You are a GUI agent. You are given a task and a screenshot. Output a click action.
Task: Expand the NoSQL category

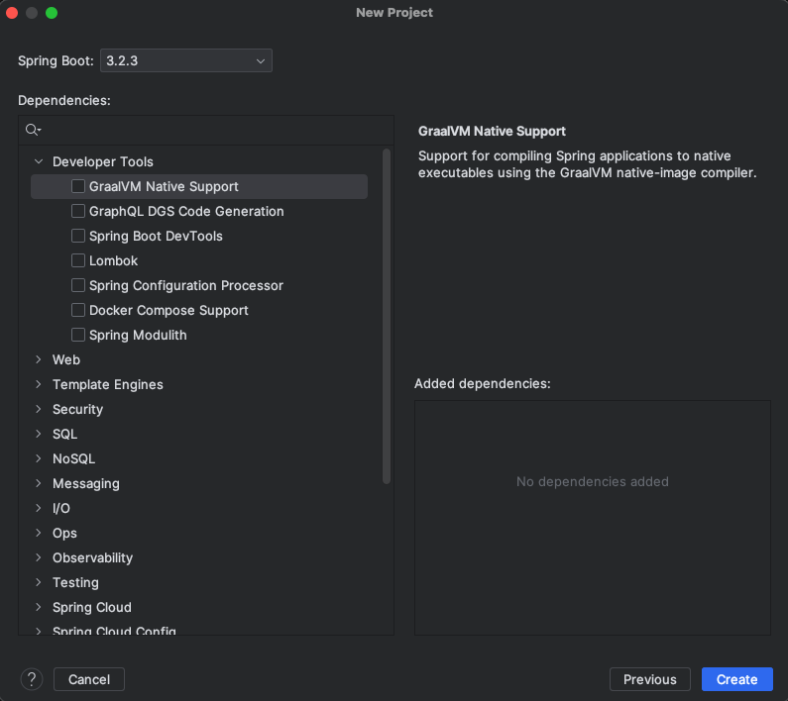(39, 458)
